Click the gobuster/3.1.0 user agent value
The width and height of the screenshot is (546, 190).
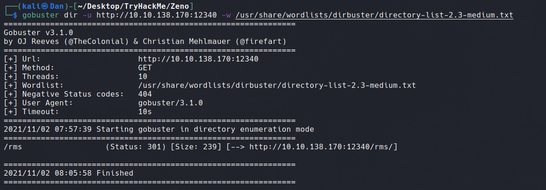click(170, 103)
